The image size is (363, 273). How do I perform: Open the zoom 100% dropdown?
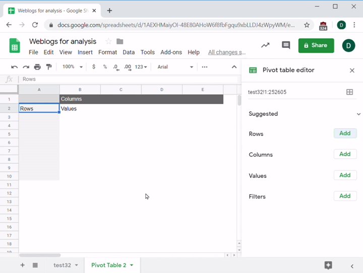72,67
